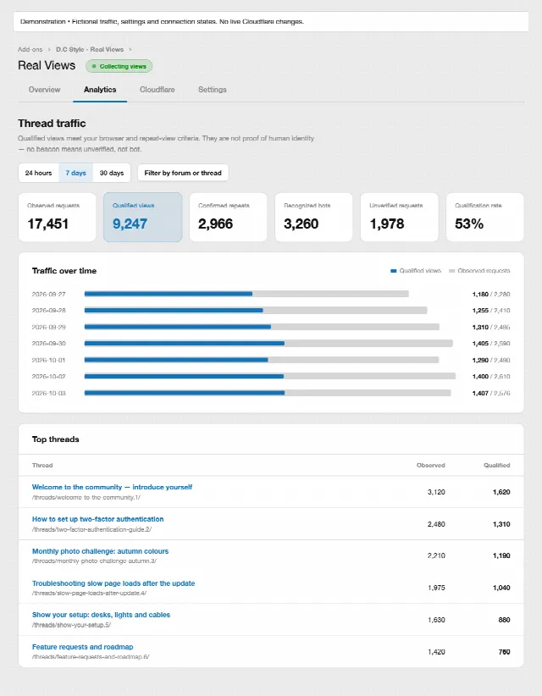Open the Settings tab
Image resolution: width=542 pixels, height=696 pixels.
[x=213, y=90]
